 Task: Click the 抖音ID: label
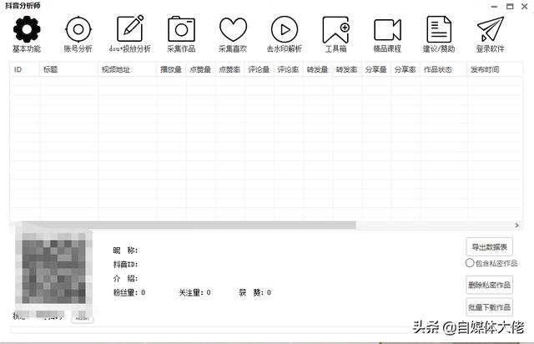coord(125,264)
